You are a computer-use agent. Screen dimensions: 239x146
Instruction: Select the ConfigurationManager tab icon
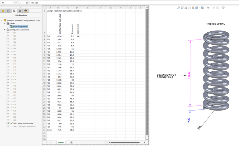coord(14,11)
